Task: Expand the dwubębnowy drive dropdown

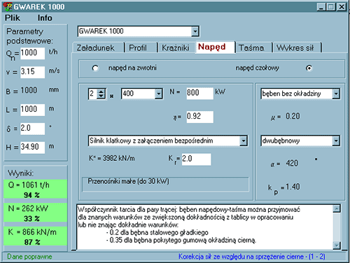Action: [336, 141]
